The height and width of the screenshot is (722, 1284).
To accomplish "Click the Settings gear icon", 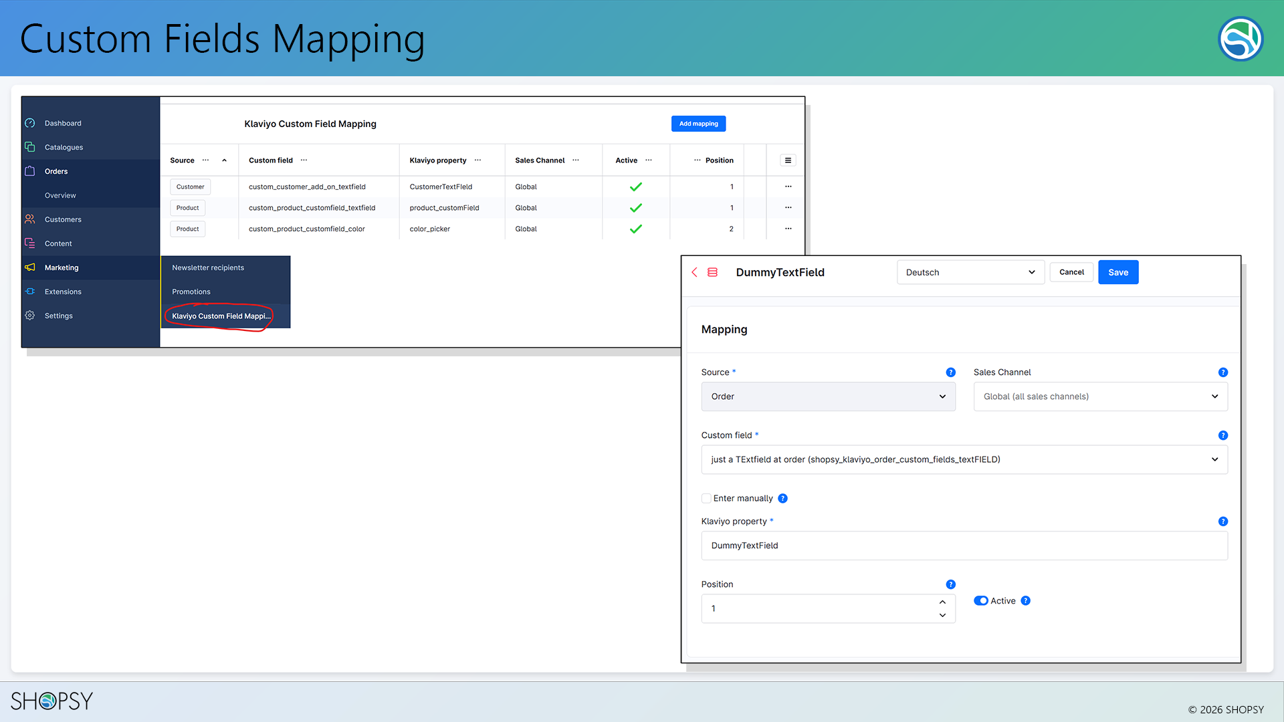I will click(x=30, y=316).
